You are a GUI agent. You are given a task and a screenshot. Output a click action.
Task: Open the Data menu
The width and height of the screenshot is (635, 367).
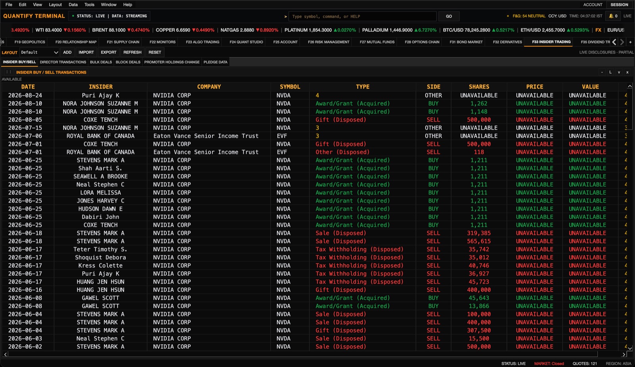coord(73,5)
